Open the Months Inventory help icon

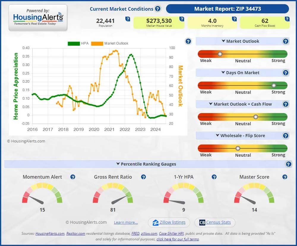[x=234, y=19]
